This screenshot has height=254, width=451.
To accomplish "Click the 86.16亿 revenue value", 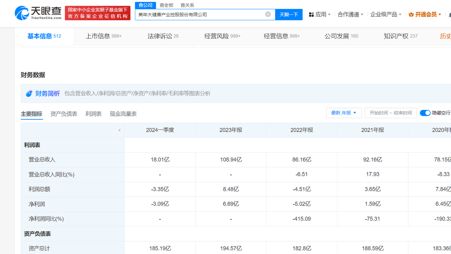I will click(302, 160).
